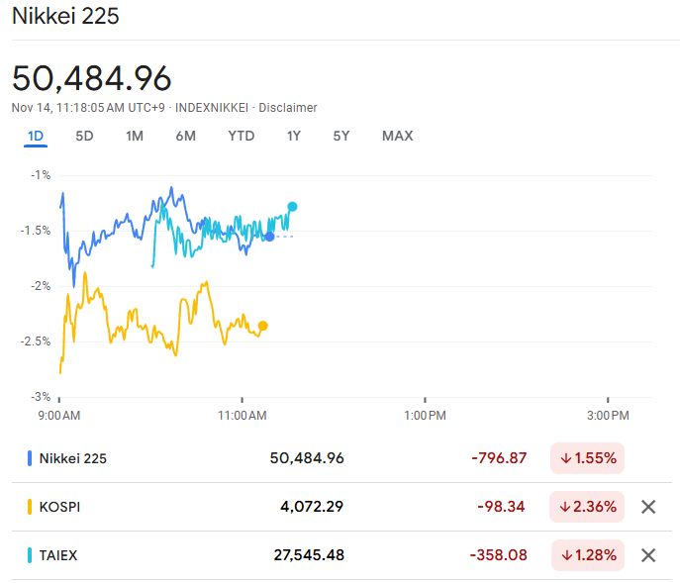Open the Disclaimer link
This screenshot has width=680, height=583.
pos(288,107)
